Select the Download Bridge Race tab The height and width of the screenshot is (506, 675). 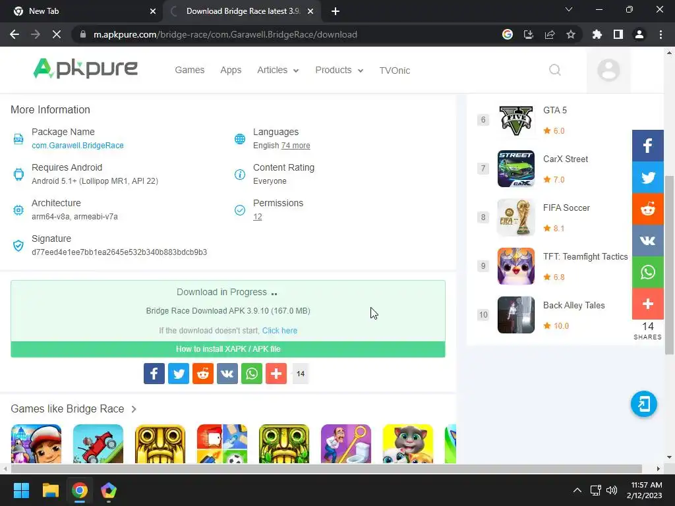[x=243, y=11]
